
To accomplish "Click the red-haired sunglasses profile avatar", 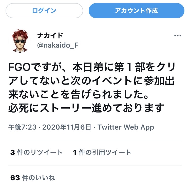I will (x=20, y=41).
